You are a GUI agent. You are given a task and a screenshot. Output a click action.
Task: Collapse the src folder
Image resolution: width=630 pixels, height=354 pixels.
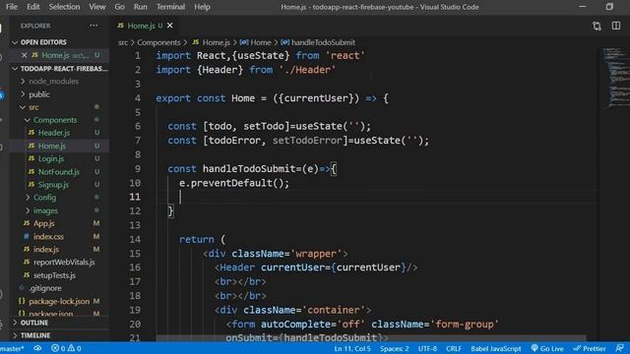point(33,107)
